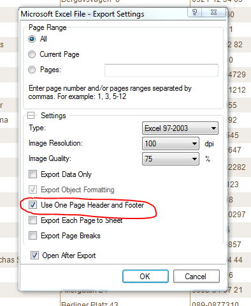Open the Image Quality dropdown
Screen dimensions: 251x306
click(171, 159)
